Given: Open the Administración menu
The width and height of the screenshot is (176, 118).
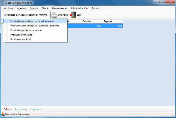Looking at the screenshot, I should 79,8.
